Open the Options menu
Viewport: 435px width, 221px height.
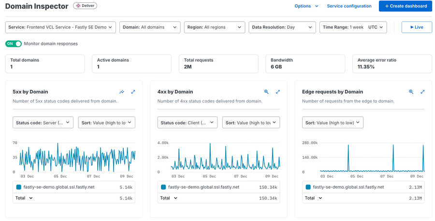coord(306,6)
